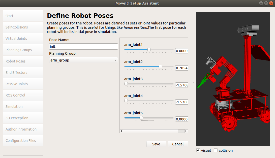
Task: Open Configuration Files section
Action: tap(23, 141)
